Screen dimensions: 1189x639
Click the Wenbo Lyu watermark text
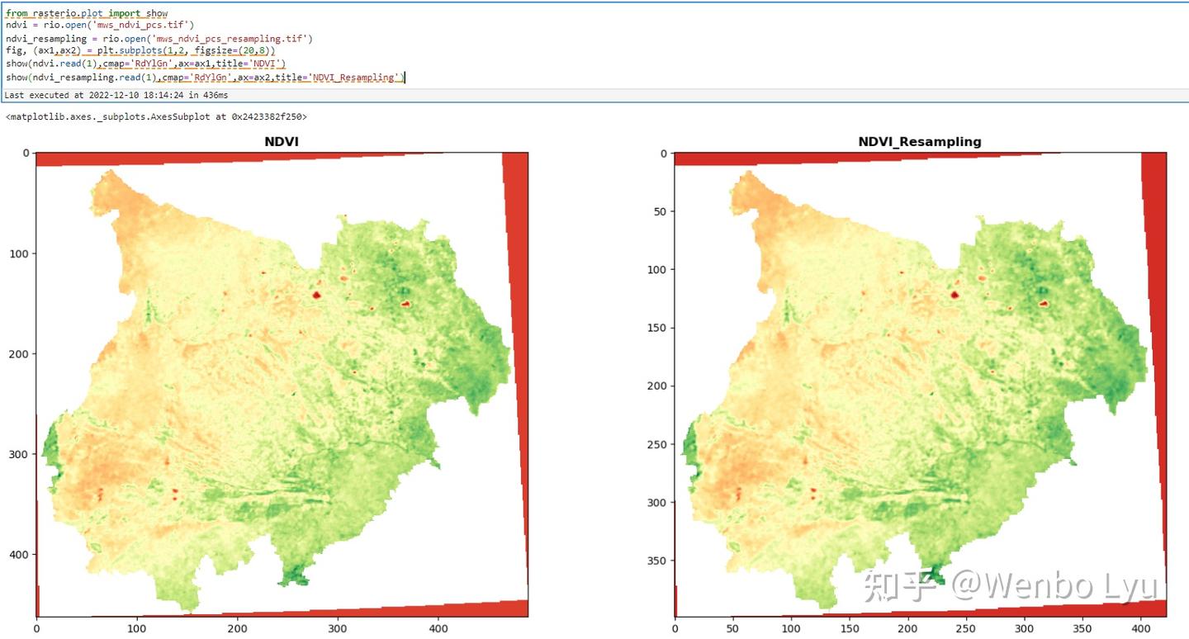click(x=1054, y=585)
